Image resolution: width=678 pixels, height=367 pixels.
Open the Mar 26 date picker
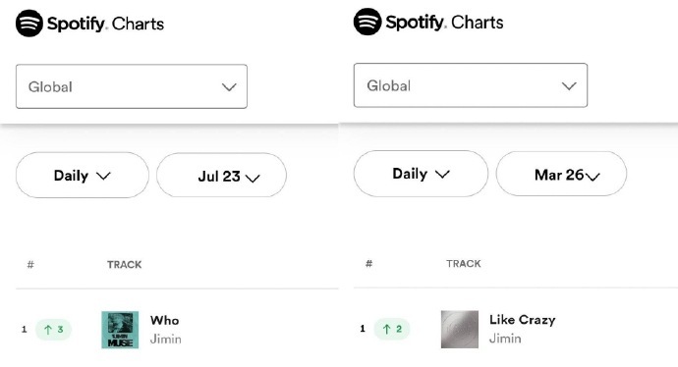pos(561,174)
